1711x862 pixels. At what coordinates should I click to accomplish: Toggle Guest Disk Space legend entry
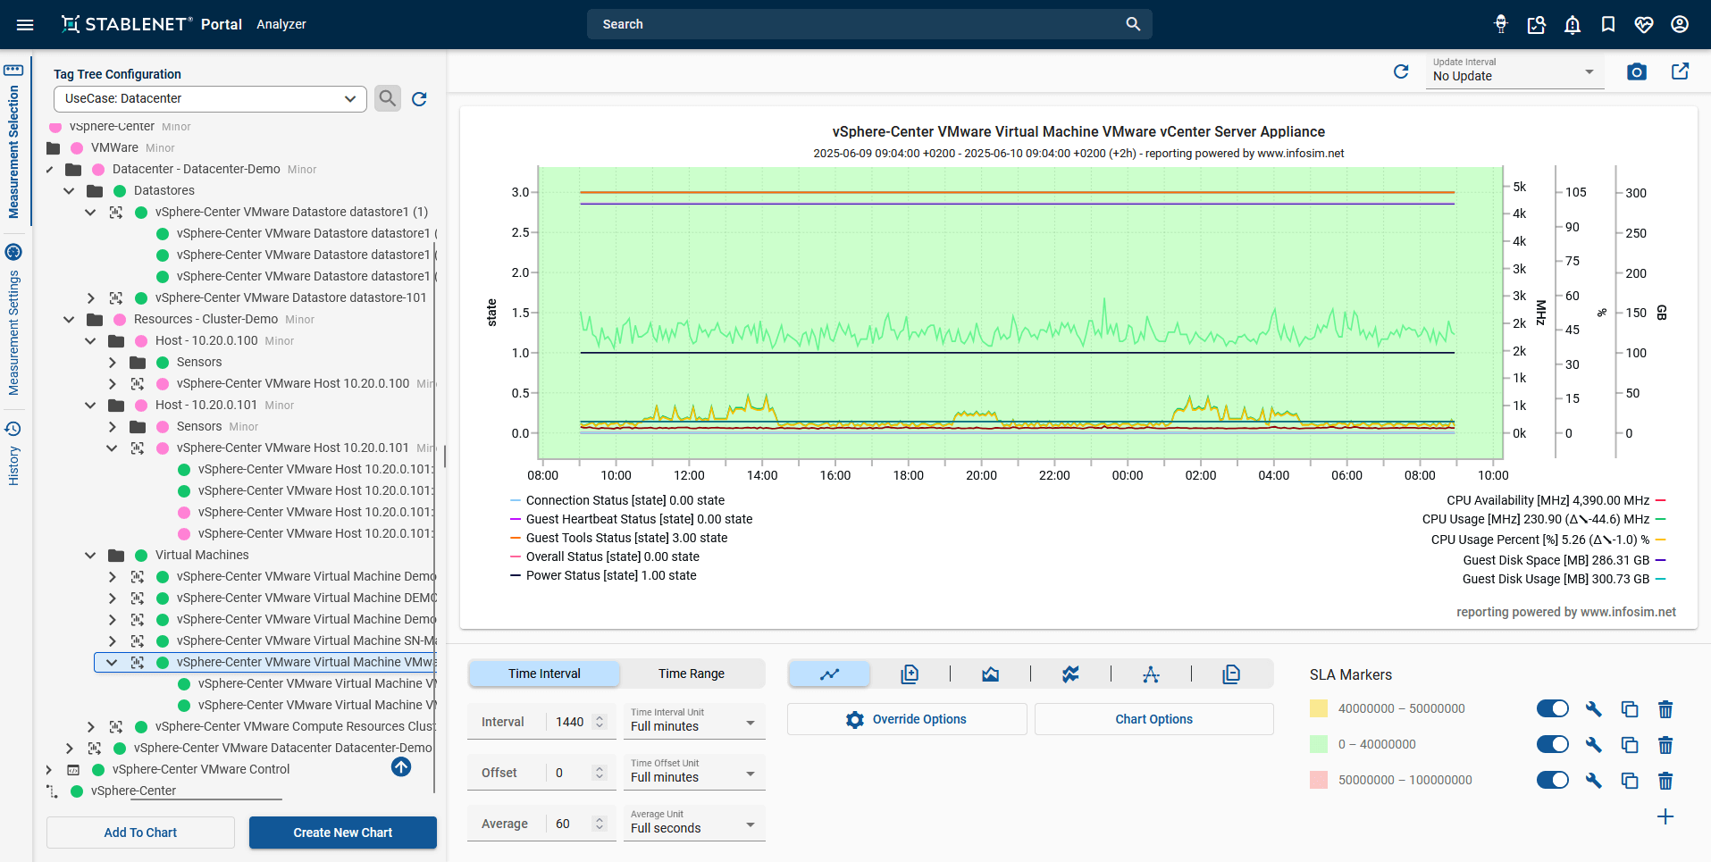pyautogui.click(x=1564, y=560)
